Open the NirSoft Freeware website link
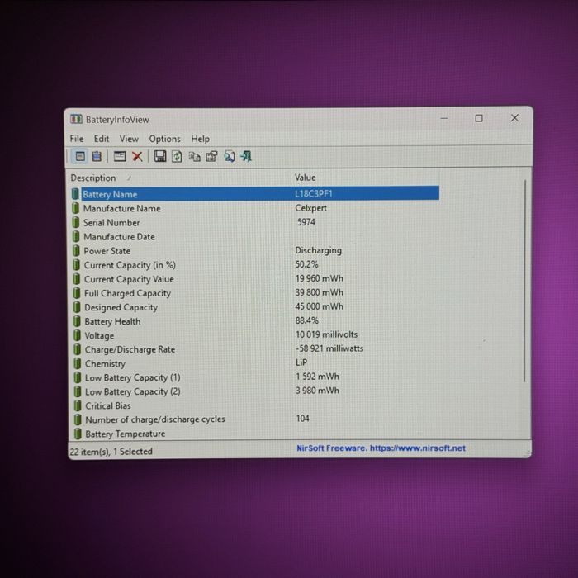The height and width of the screenshot is (578, 578). [x=381, y=448]
